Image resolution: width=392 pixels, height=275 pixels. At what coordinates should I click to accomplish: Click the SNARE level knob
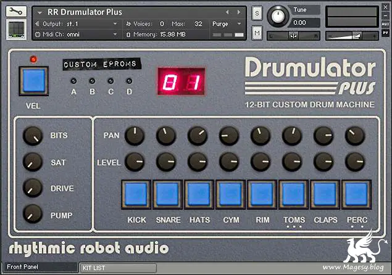[166, 162]
